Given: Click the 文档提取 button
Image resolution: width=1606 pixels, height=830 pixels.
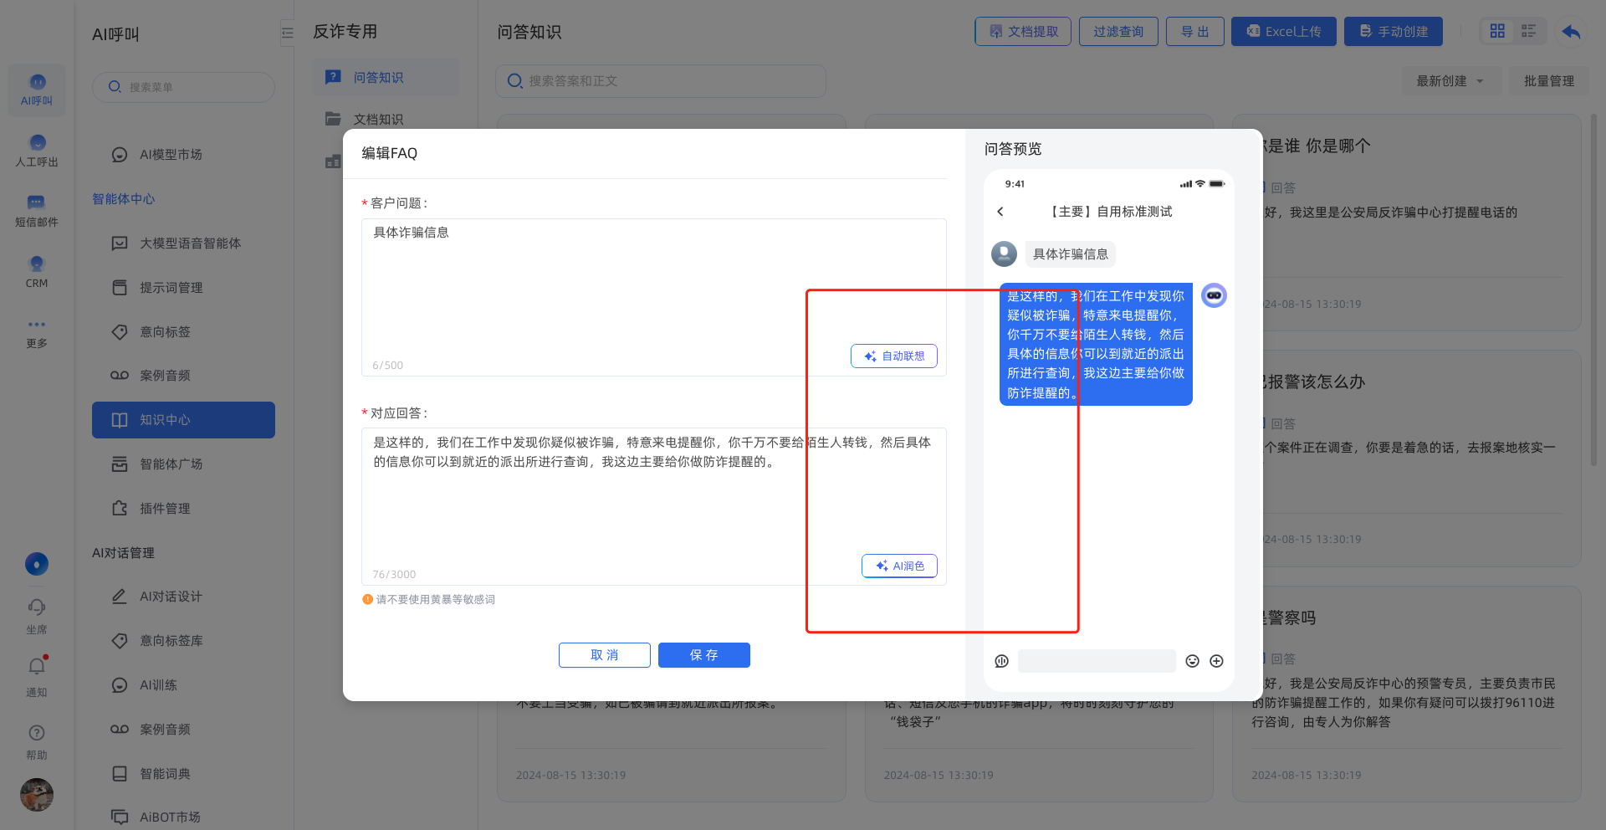Looking at the screenshot, I should (x=1023, y=31).
